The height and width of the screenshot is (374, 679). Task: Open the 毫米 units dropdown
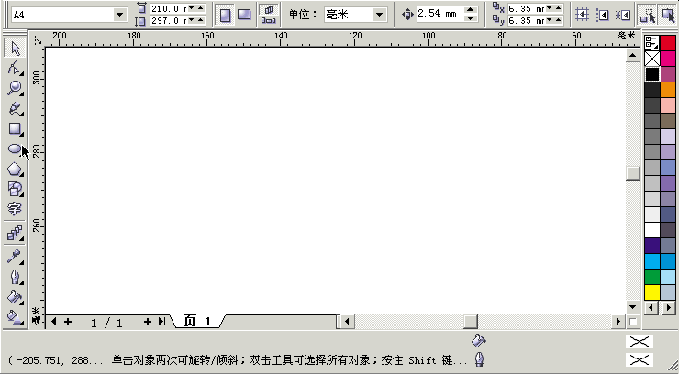[x=379, y=15]
